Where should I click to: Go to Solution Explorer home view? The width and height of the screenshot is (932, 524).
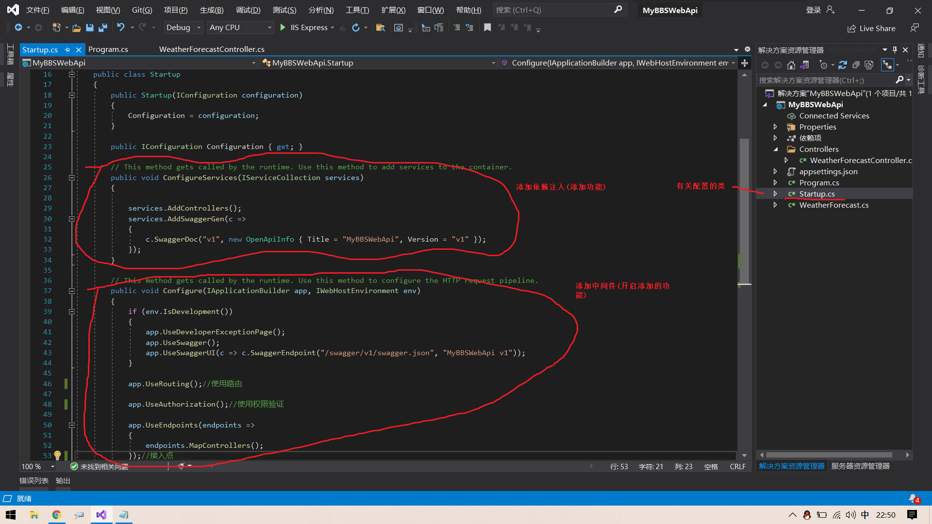click(791, 65)
